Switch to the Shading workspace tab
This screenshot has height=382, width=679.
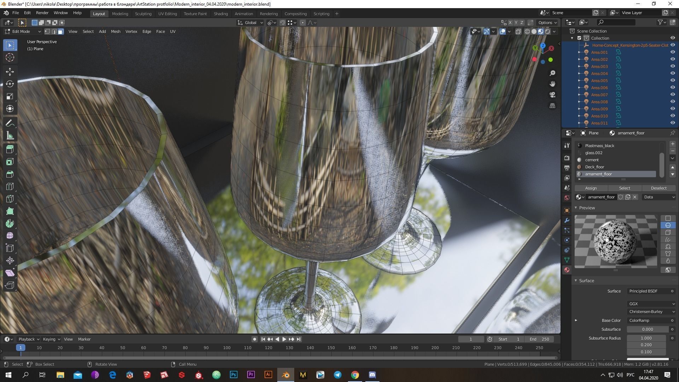point(220,14)
